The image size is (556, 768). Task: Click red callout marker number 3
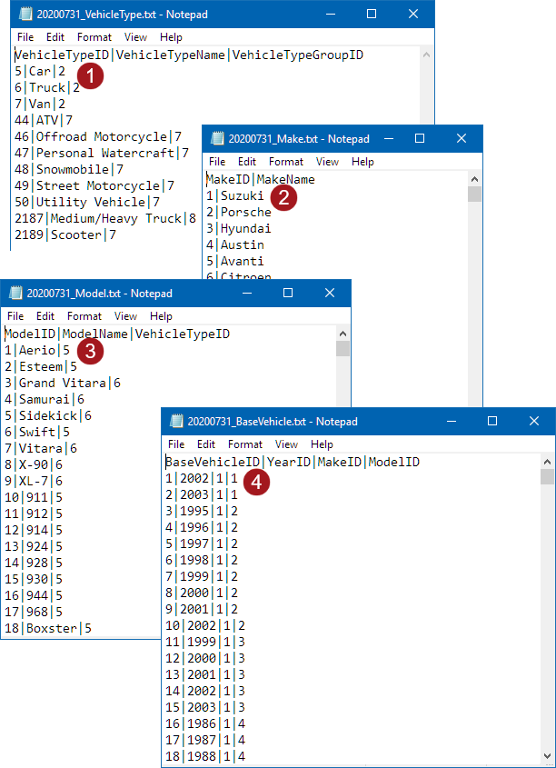click(91, 351)
